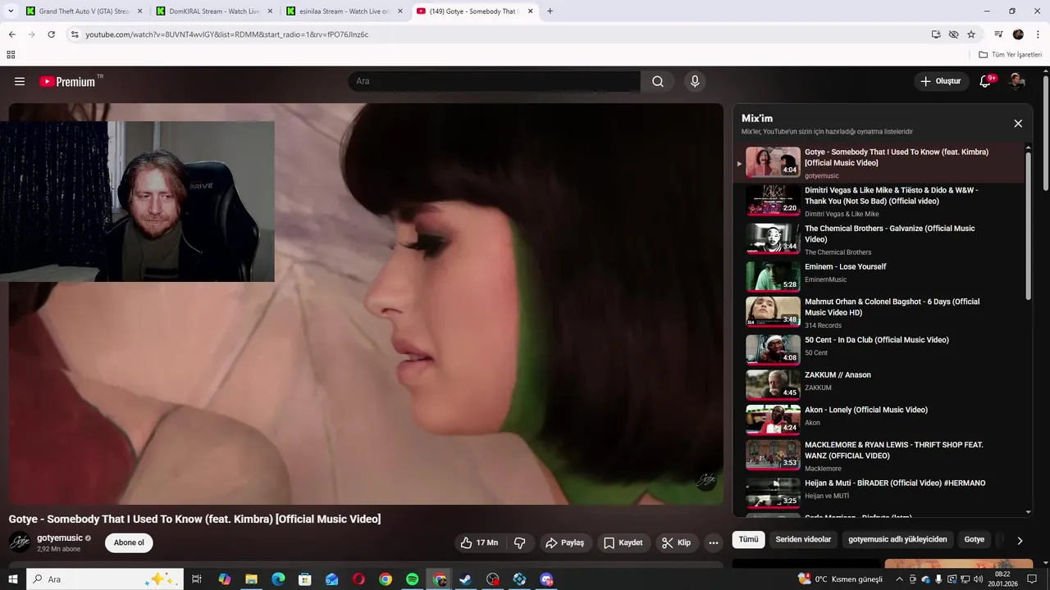Play ZAKKUM Anason playlist item
This screenshot has height=590, width=1050.
coord(879,384)
